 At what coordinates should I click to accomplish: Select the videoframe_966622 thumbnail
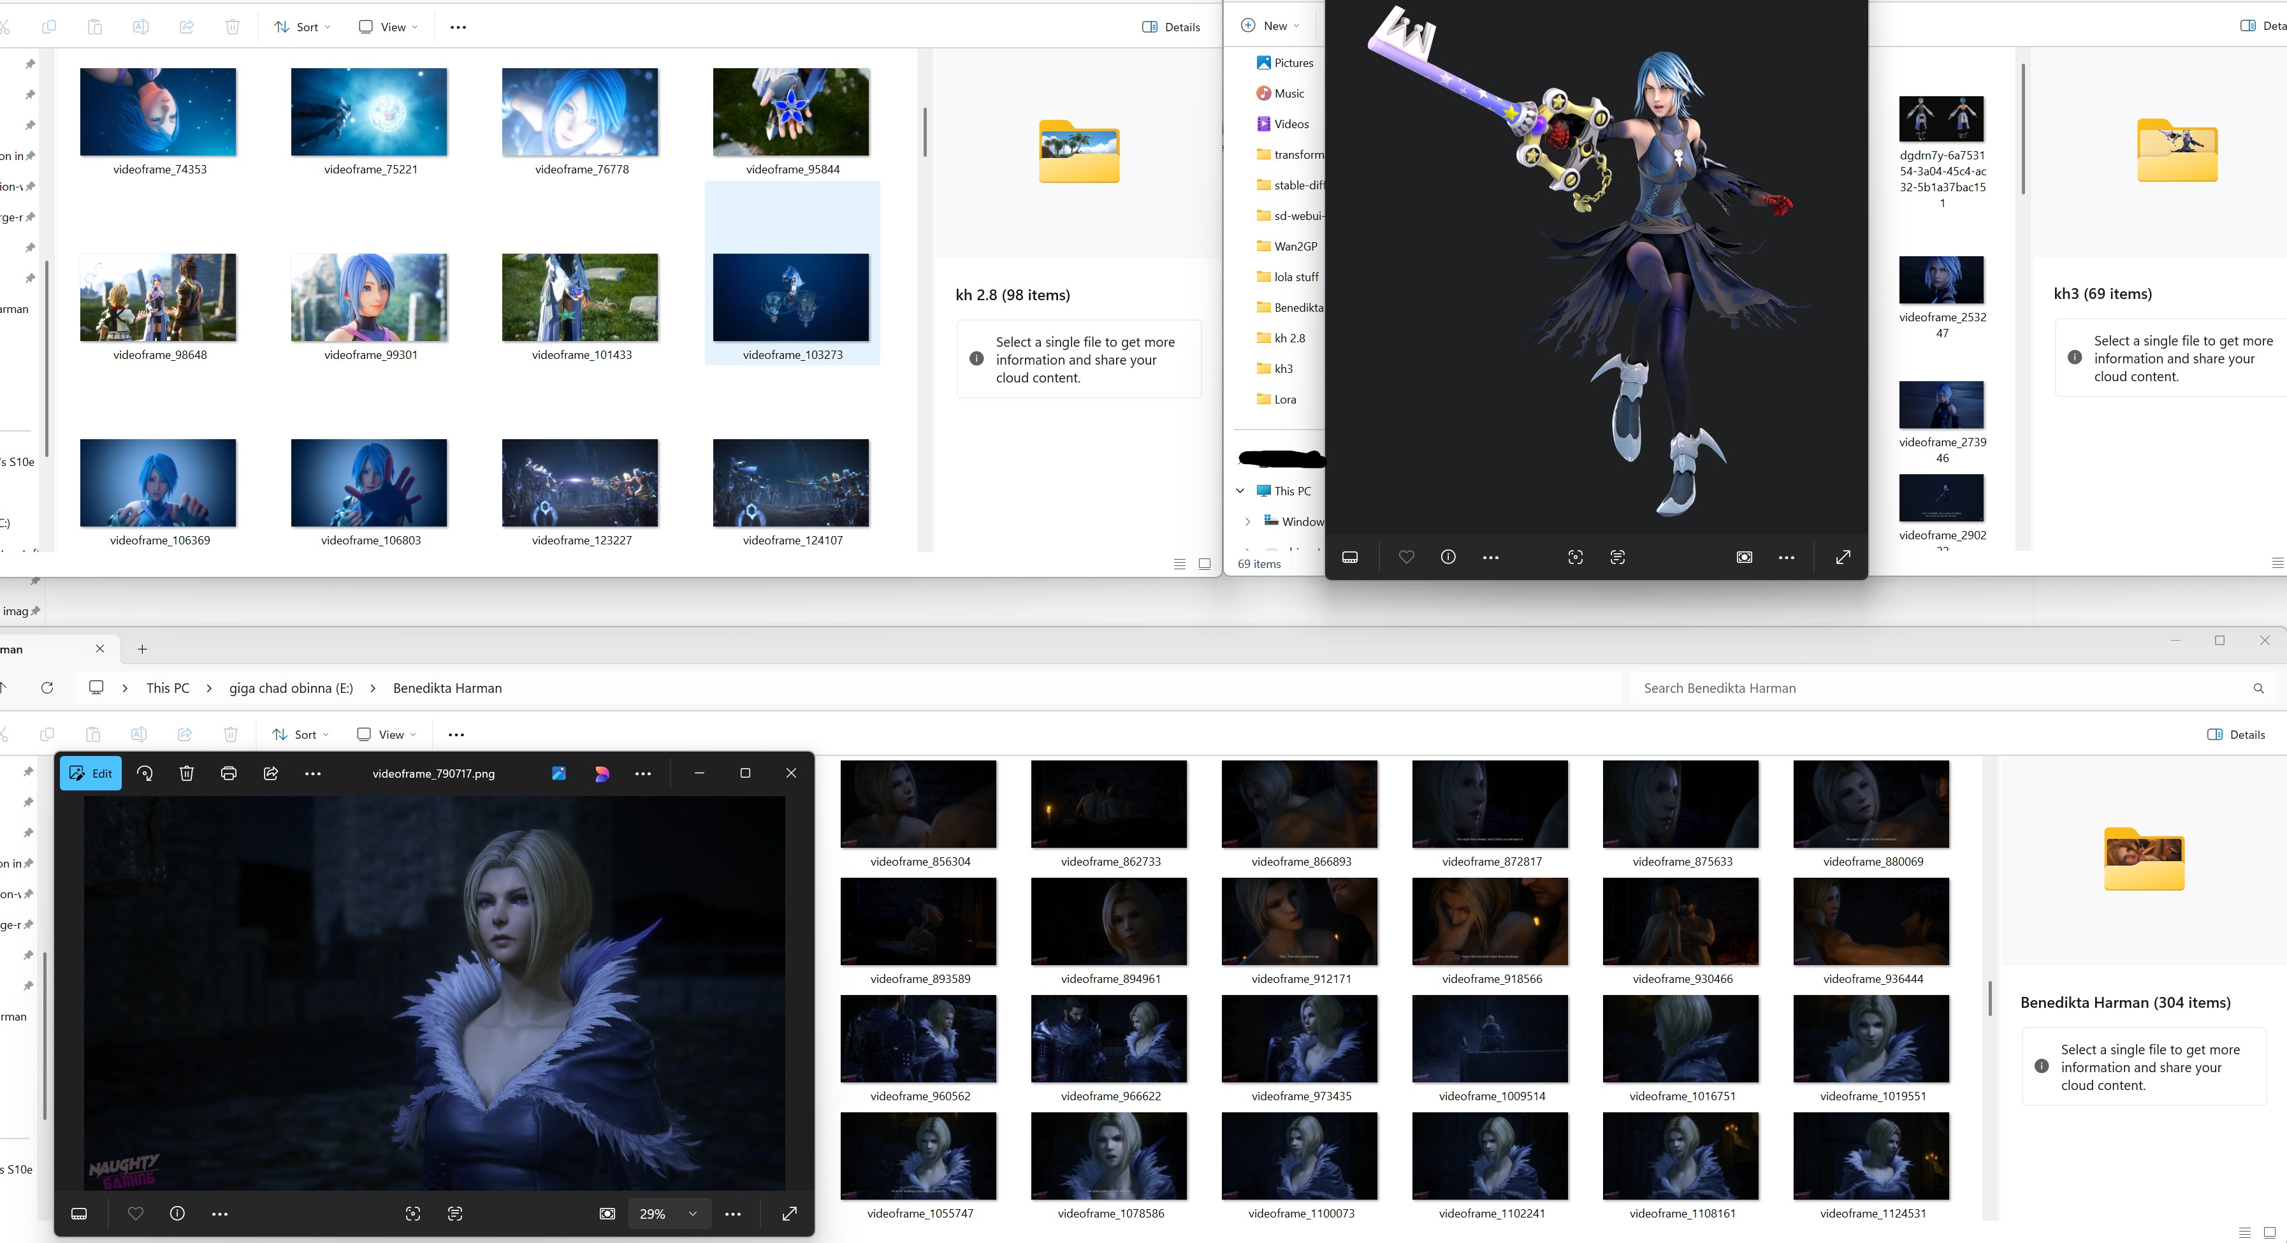[x=1110, y=1049]
